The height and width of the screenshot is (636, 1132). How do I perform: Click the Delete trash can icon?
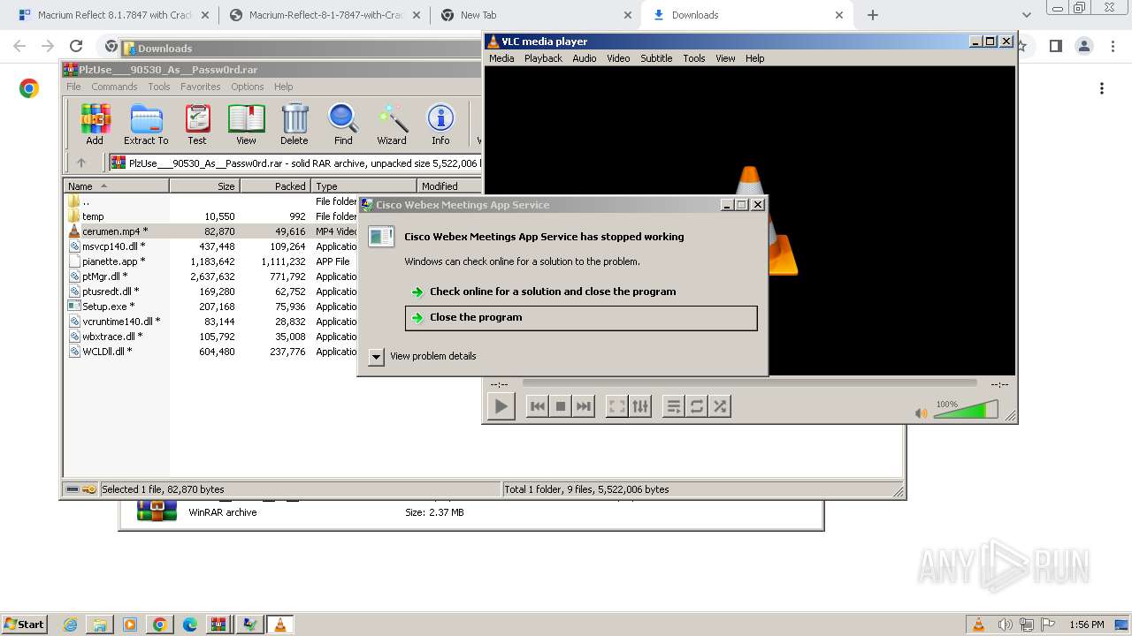294,124
